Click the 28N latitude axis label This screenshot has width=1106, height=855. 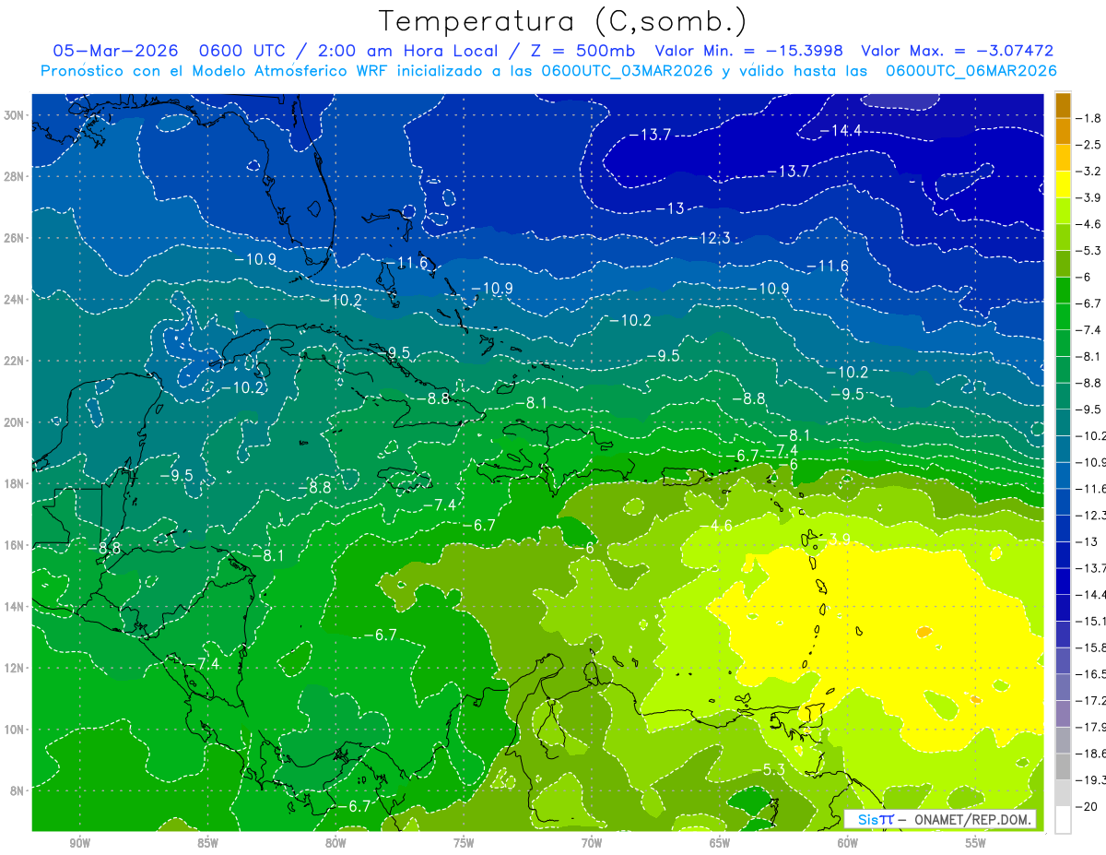tap(16, 176)
